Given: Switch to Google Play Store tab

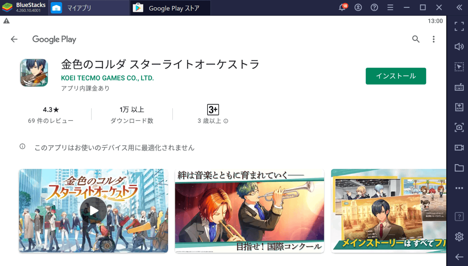Looking at the screenshot, I should pos(170,8).
